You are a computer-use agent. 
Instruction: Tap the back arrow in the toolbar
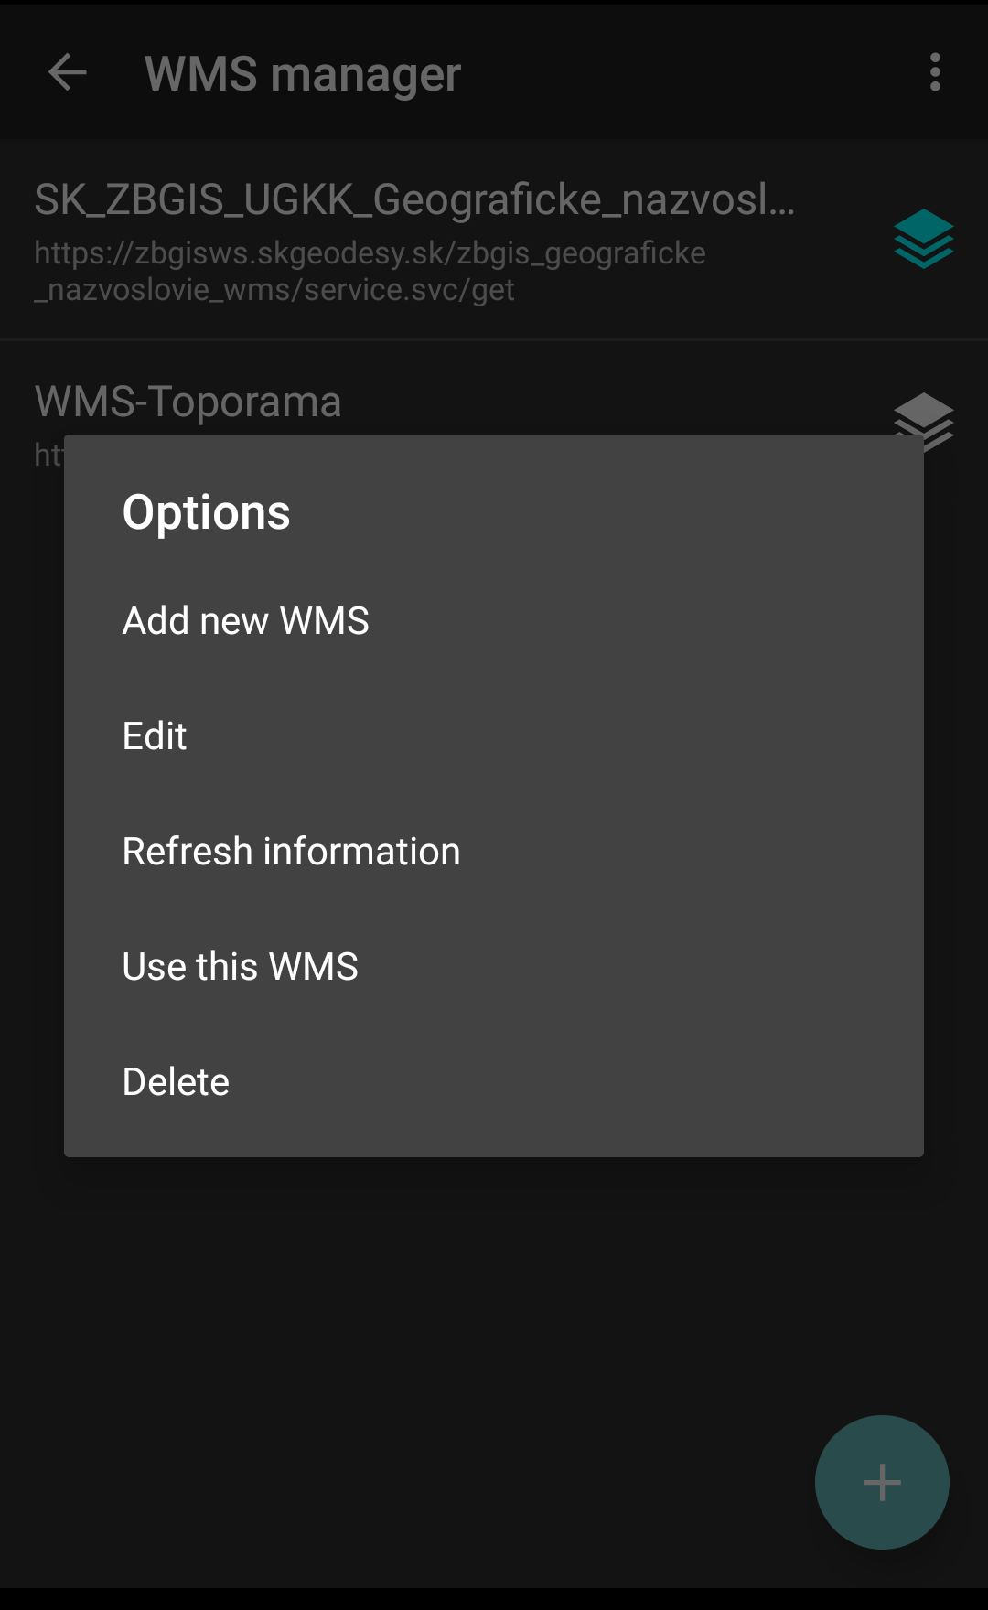coord(67,72)
